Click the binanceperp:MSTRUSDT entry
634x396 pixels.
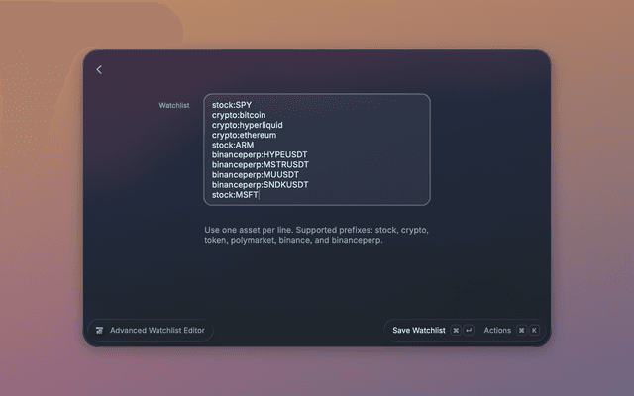point(260,165)
